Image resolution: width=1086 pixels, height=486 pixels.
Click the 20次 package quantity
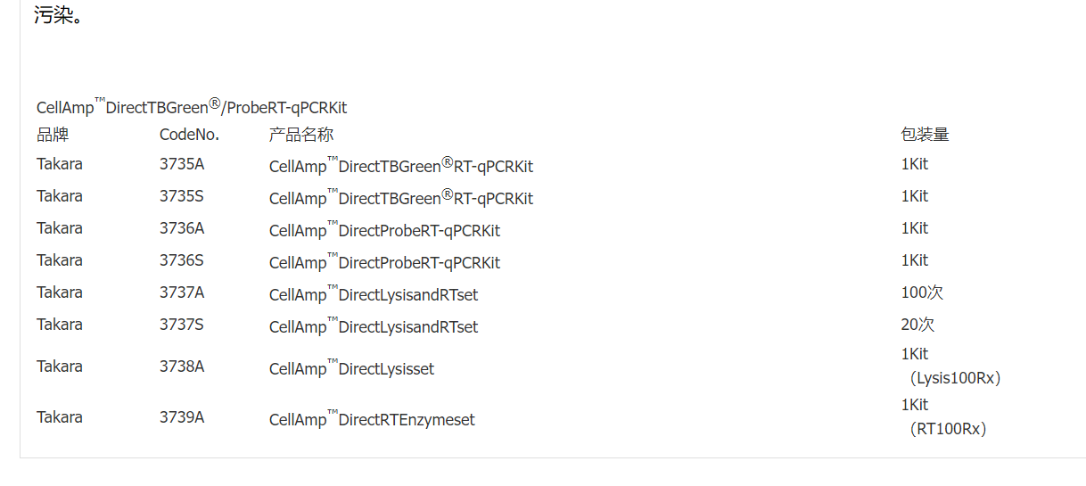point(917,325)
